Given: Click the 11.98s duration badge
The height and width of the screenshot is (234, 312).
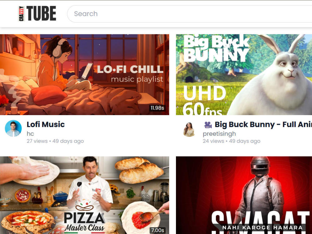Looking at the screenshot, I should tap(157, 108).
